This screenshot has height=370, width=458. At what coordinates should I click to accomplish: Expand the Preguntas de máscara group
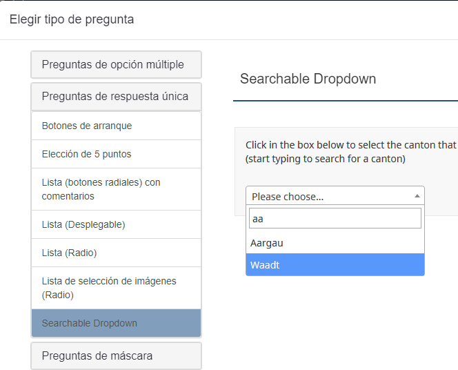[x=116, y=356]
